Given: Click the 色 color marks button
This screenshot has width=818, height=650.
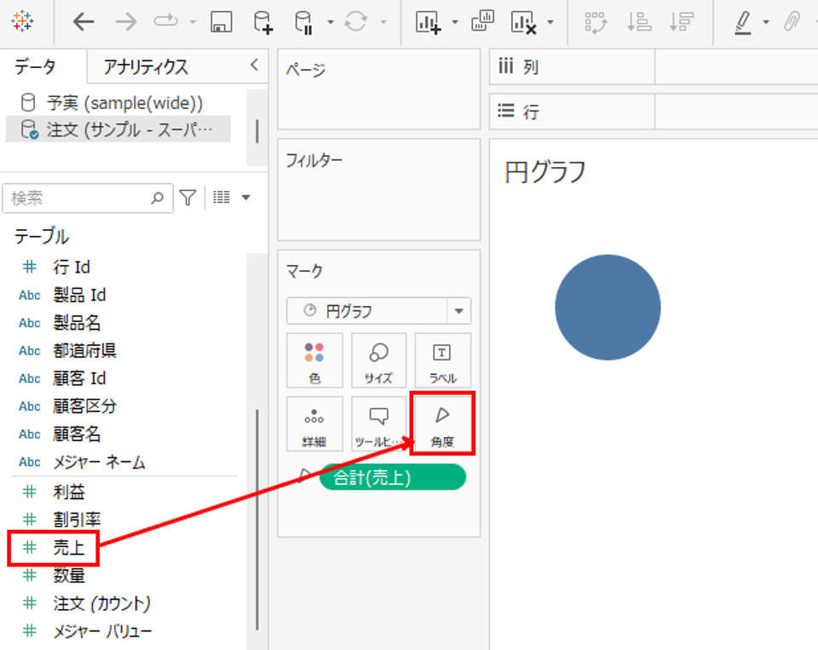Looking at the screenshot, I should (x=314, y=360).
